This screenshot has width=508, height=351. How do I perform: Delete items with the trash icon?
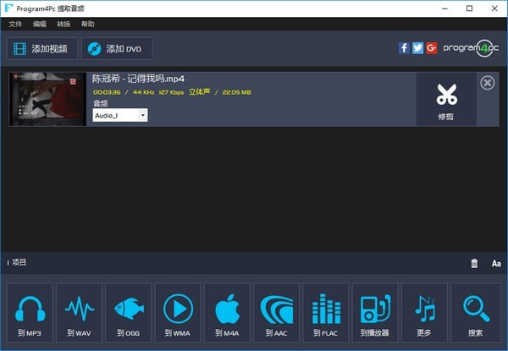coord(474,263)
